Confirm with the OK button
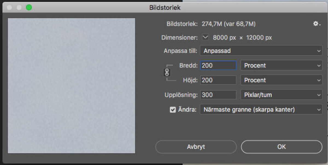Screen dimensions: 328x165 [x=282, y=147]
